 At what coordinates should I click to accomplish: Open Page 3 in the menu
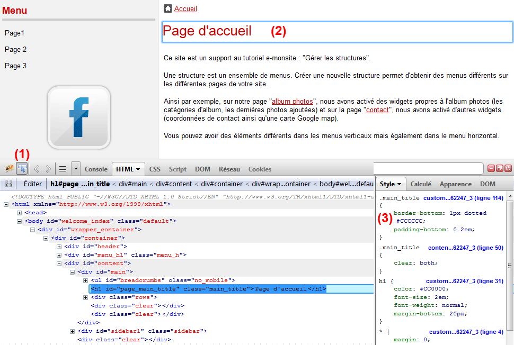point(15,66)
